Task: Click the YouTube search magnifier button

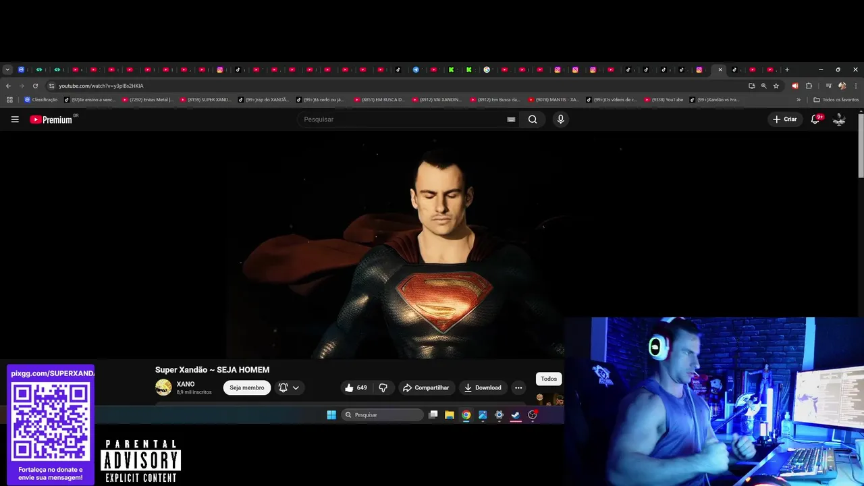Action: [x=533, y=119]
